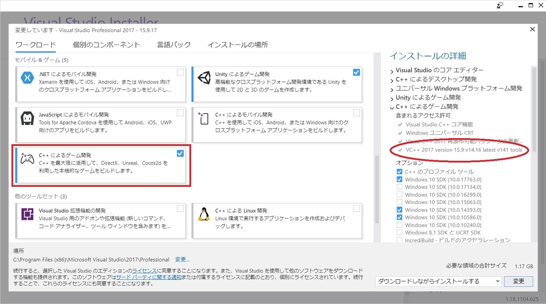Switch to the インストールの場所 tab
This screenshot has width=546, height=304.
(238, 45)
